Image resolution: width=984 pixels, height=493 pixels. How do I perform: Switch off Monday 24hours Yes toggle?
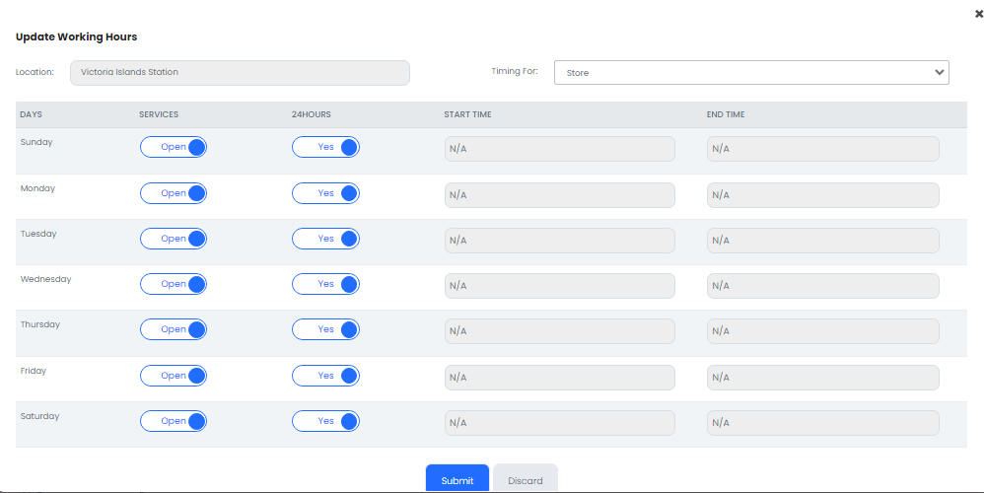tap(325, 193)
